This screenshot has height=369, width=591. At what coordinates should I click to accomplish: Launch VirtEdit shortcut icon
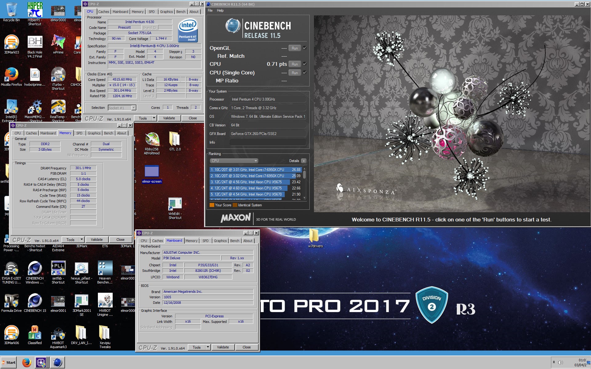tap(175, 208)
